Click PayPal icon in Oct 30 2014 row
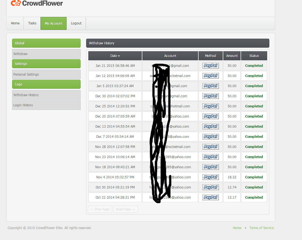 pyautogui.click(x=210, y=187)
